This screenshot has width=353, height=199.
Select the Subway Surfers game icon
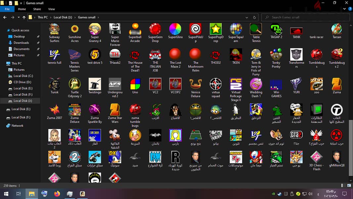click(54, 29)
